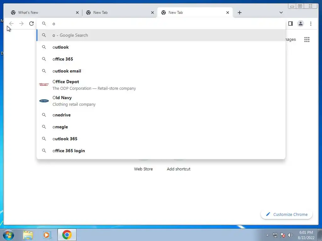Viewport: 322px width, 241px height.
Task: Click the volume speaker tray icon
Action: [290, 235]
